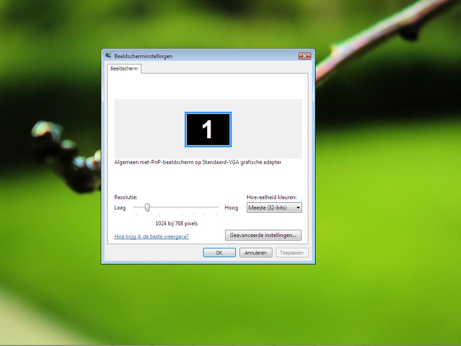The height and width of the screenshot is (346, 461).
Task: Select monitor 1 preview thumbnail
Action: tap(208, 129)
